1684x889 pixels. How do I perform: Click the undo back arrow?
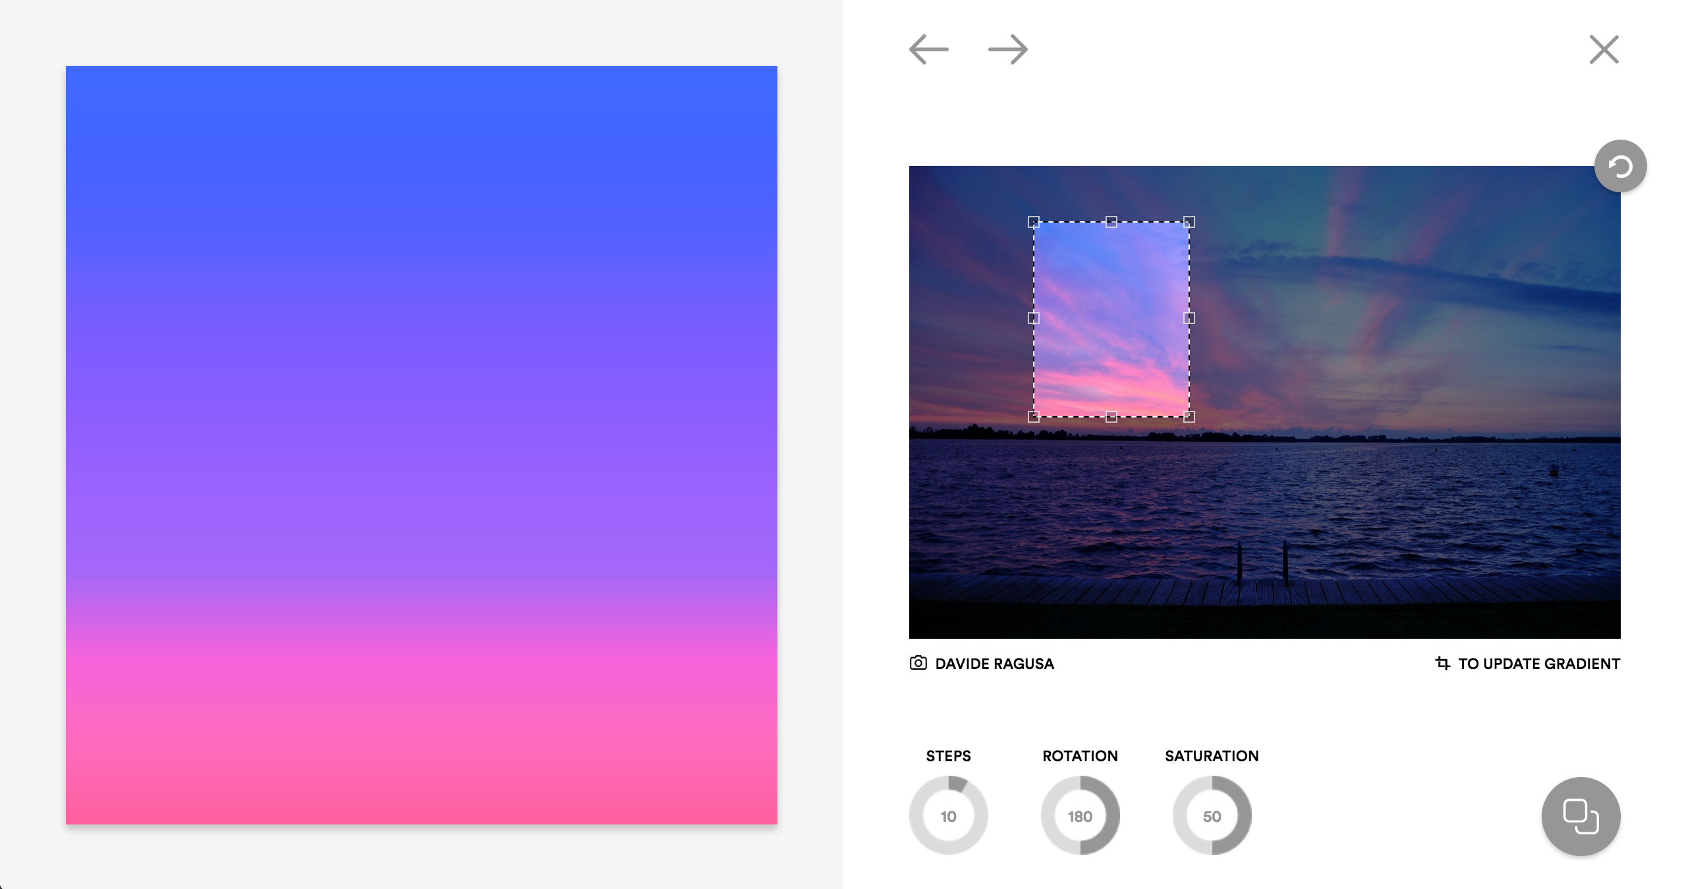pyautogui.click(x=929, y=49)
